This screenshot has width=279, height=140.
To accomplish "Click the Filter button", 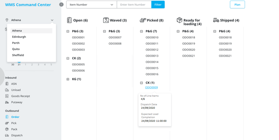I will [x=158, y=5].
